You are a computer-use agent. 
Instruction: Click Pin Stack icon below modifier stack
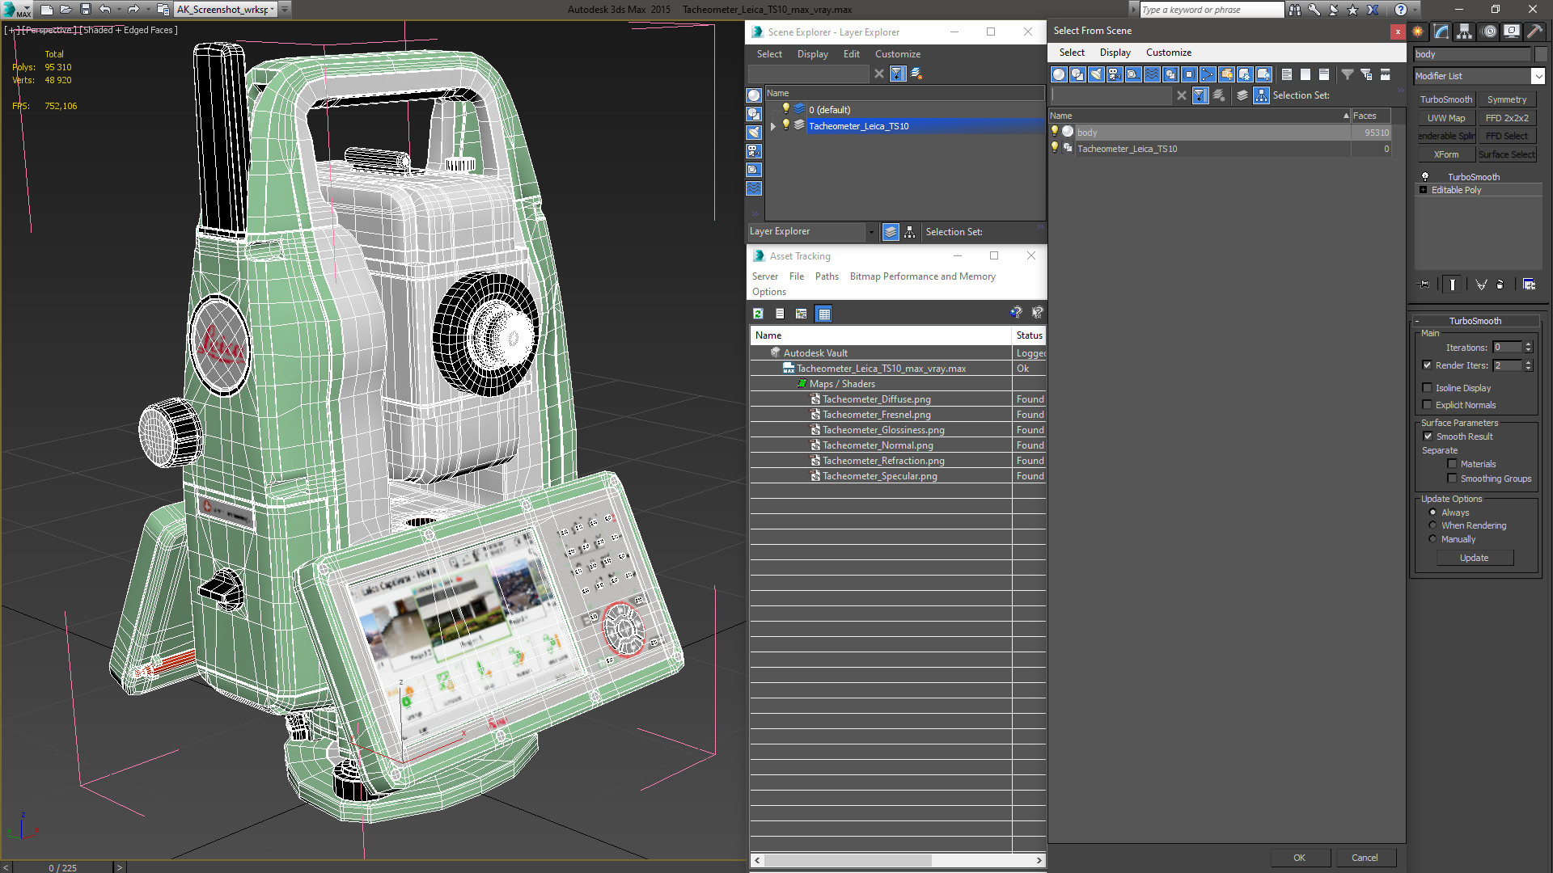click(1424, 285)
